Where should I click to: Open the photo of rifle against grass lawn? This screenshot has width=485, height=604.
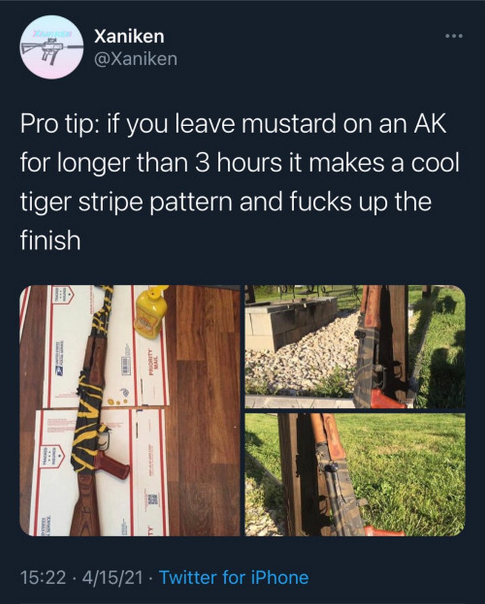click(355, 474)
